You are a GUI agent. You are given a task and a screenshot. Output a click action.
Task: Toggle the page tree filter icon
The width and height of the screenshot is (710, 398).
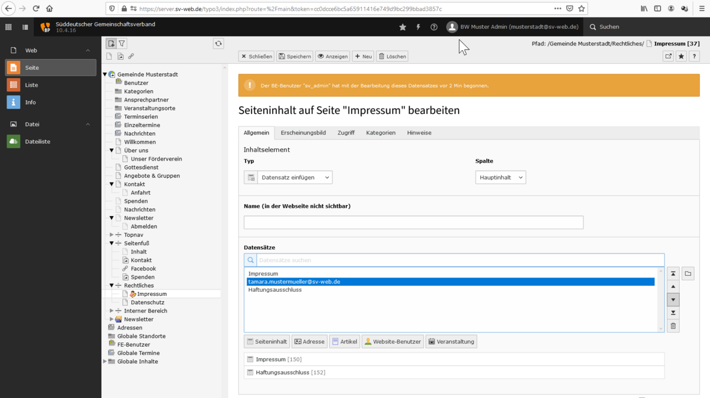[x=122, y=44]
